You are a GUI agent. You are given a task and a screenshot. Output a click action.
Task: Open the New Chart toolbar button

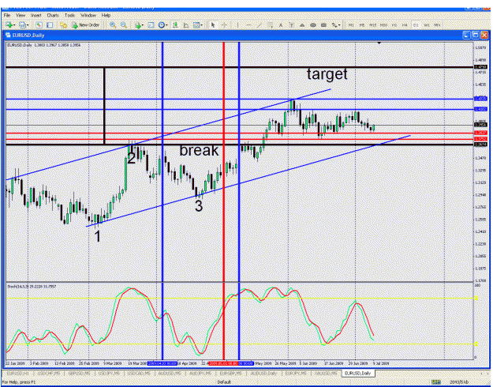pos(8,24)
